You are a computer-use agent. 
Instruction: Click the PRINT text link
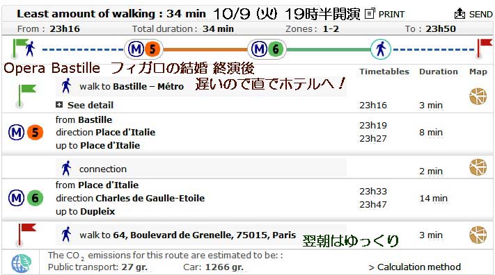pyautogui.click(x=391, y=15)
